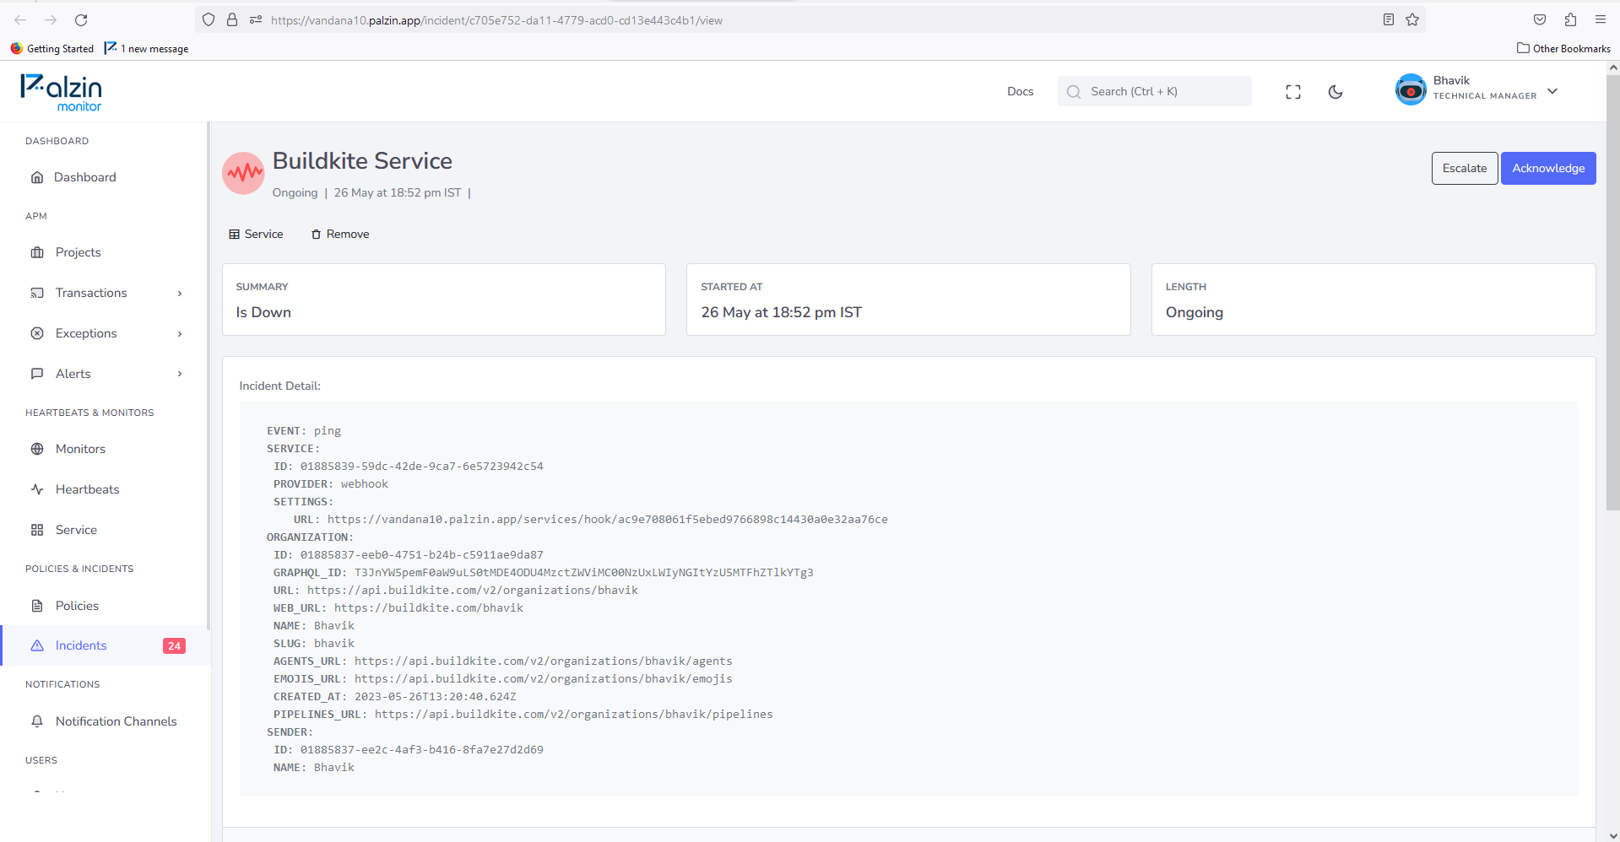The image size is (1620, 842).
Task: Click the Alerts chat icon
Action: (37, 374)
